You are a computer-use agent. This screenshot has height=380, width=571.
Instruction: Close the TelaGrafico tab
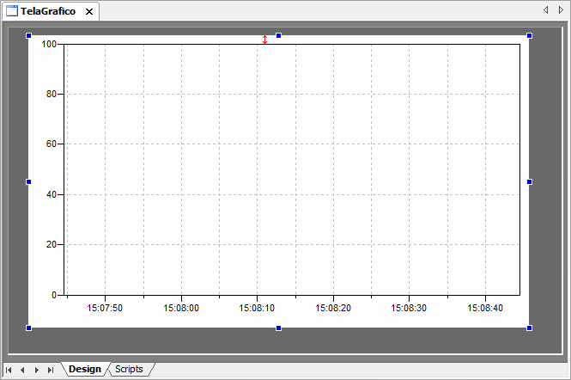click(89, 12)
